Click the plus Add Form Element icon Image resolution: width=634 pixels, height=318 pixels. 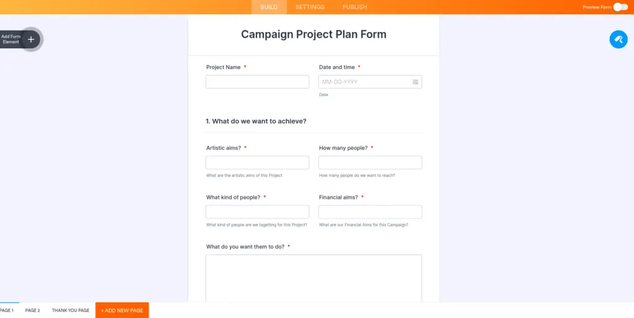(x=31, y=40)
